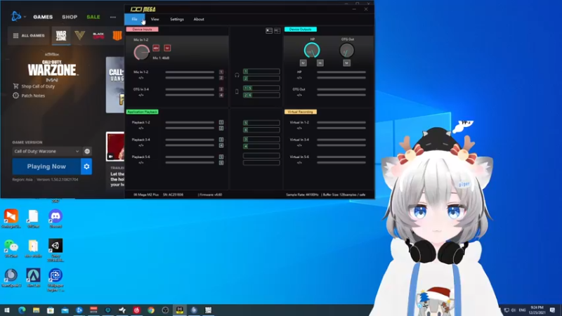Click the region globe button
The image size is (562, 316).
click(87, 151)
